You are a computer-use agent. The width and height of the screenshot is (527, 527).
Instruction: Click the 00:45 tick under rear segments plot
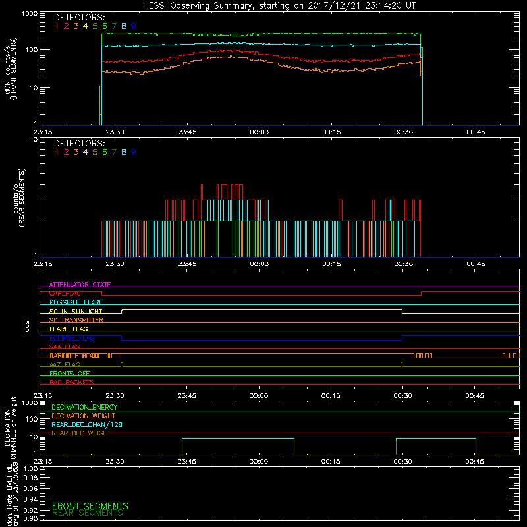(x=476, y=264)
